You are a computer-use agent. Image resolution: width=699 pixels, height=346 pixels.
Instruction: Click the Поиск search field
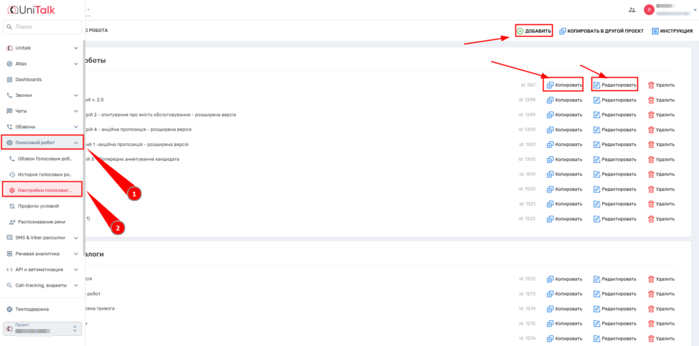tap(41, 27)
